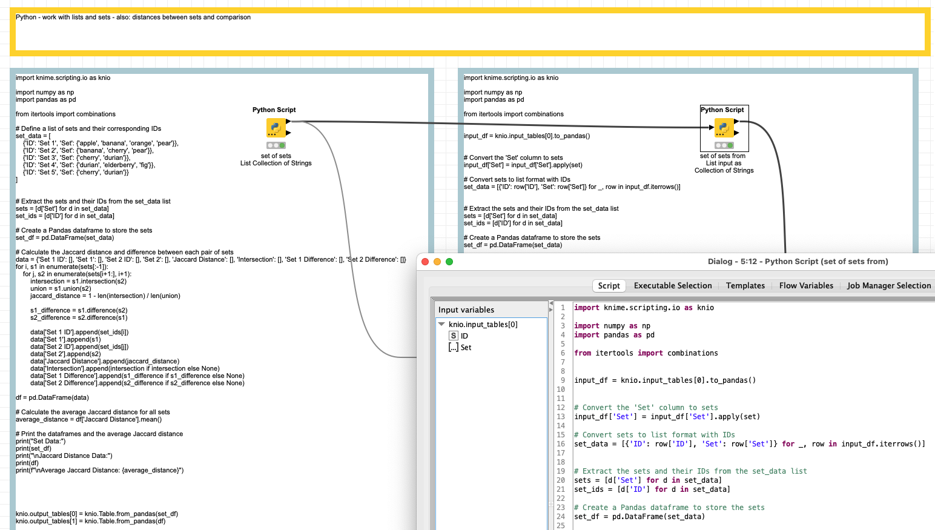Open the Templates tab
The height and width of the screenshot is (530, 935).
[745, 285]
